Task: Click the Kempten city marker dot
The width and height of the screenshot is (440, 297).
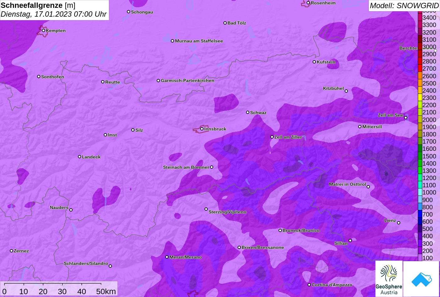Action: pos(43,30)
